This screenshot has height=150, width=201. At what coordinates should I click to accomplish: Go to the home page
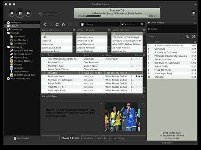[x=63, y=25]
